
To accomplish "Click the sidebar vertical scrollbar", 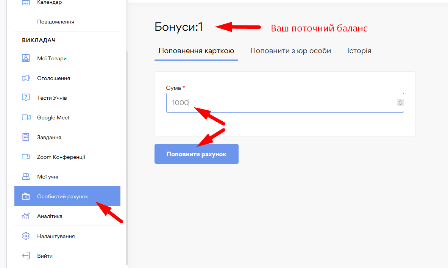I will click(126, 152).
